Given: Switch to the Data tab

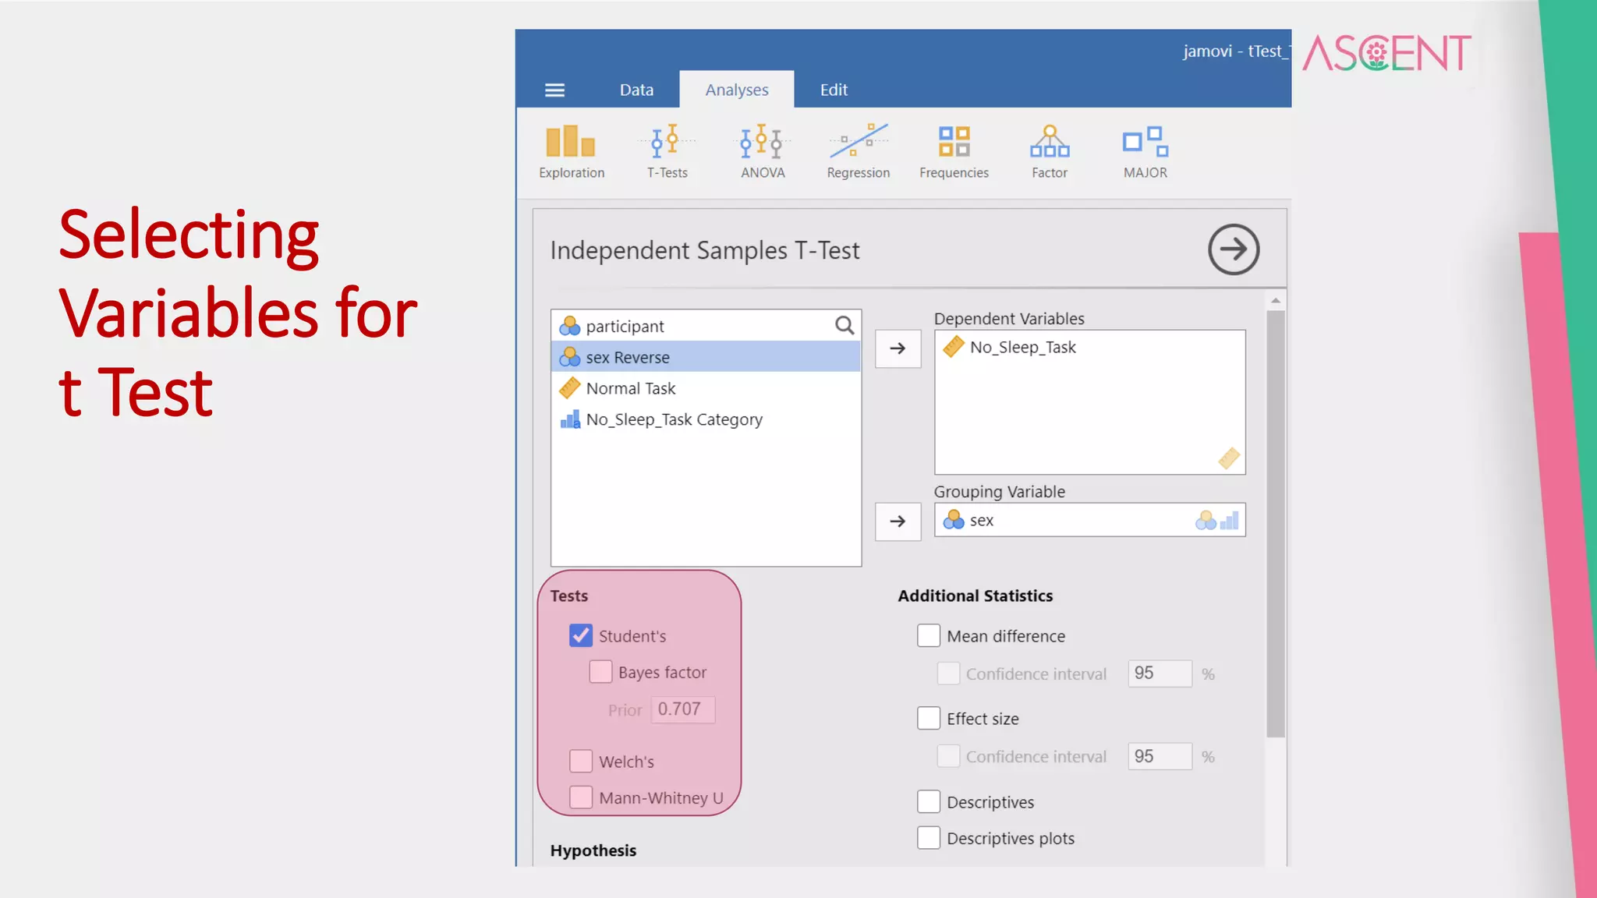Looking at the screenshot, I should [x=636, y=90].
